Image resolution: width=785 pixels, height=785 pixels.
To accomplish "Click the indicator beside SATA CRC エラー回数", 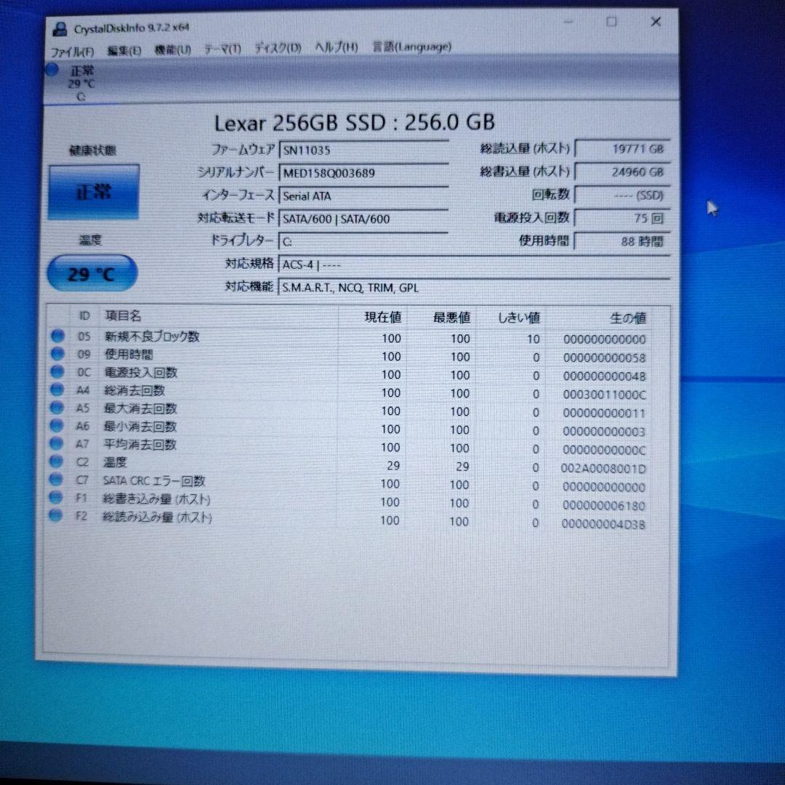I will (x=55, y=480).
